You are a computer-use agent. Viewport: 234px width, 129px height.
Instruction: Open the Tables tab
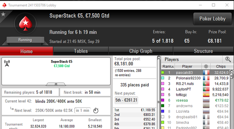tap(81, 51)
